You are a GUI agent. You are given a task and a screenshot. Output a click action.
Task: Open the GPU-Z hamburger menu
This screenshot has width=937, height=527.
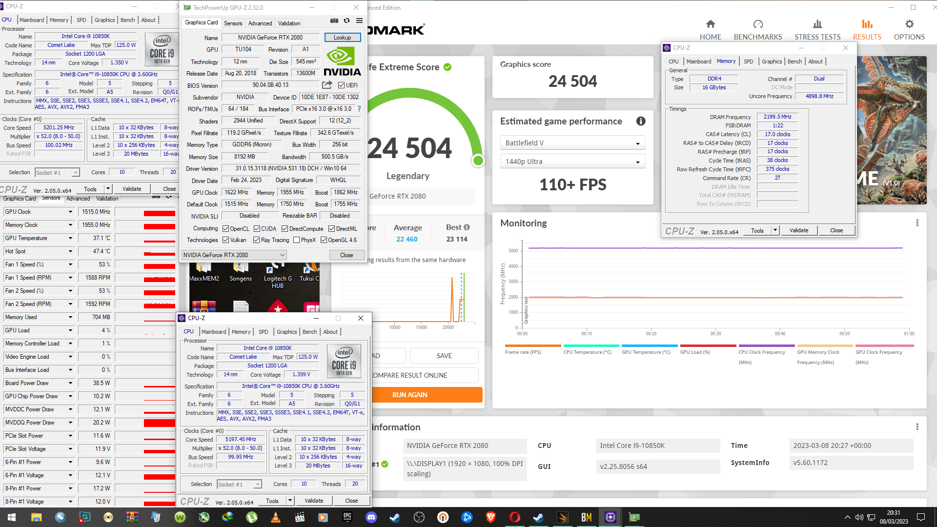point(359,21)
